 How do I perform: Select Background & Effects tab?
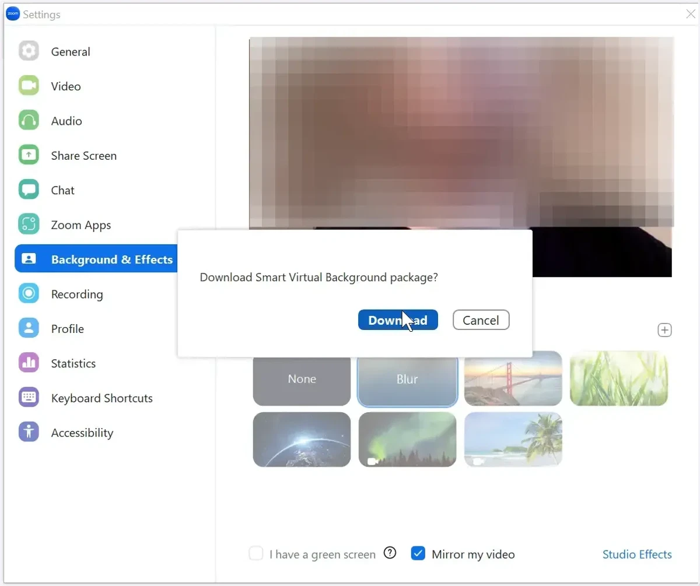coord(96,259)
